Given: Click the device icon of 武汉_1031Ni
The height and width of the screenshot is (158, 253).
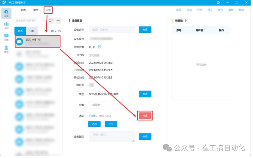Looking at the screenshot, I should (x=19, y=41).
